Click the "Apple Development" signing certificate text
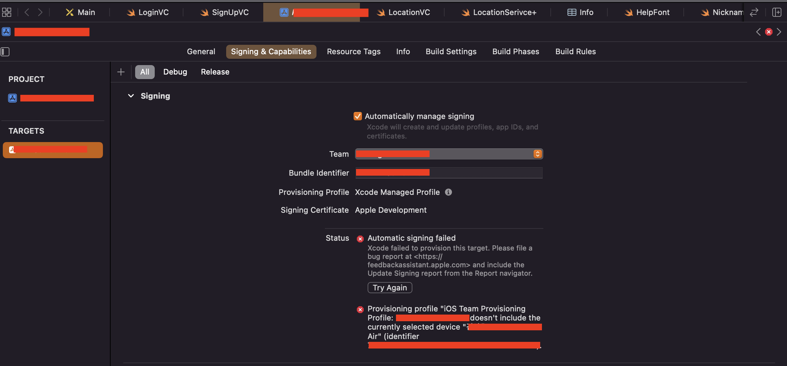This screenshot has height=366, width=787. (x=391, y=210)
